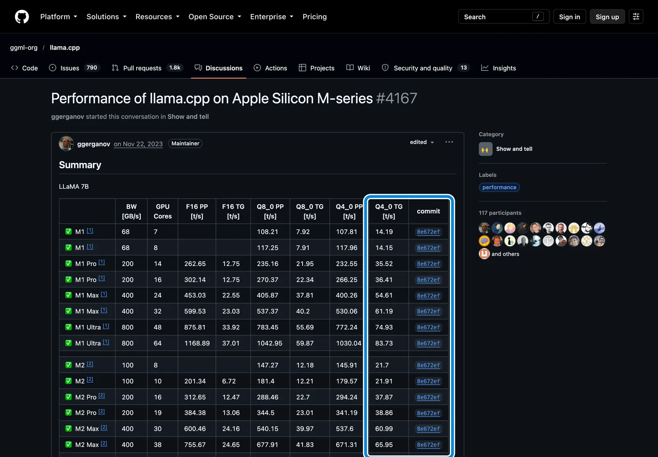
Task: Open the Show and tell category link
Action: tap(514, 149)
